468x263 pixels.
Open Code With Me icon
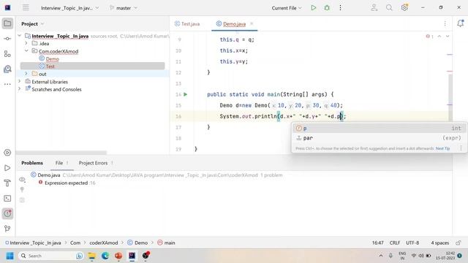(x=374, y=8)
